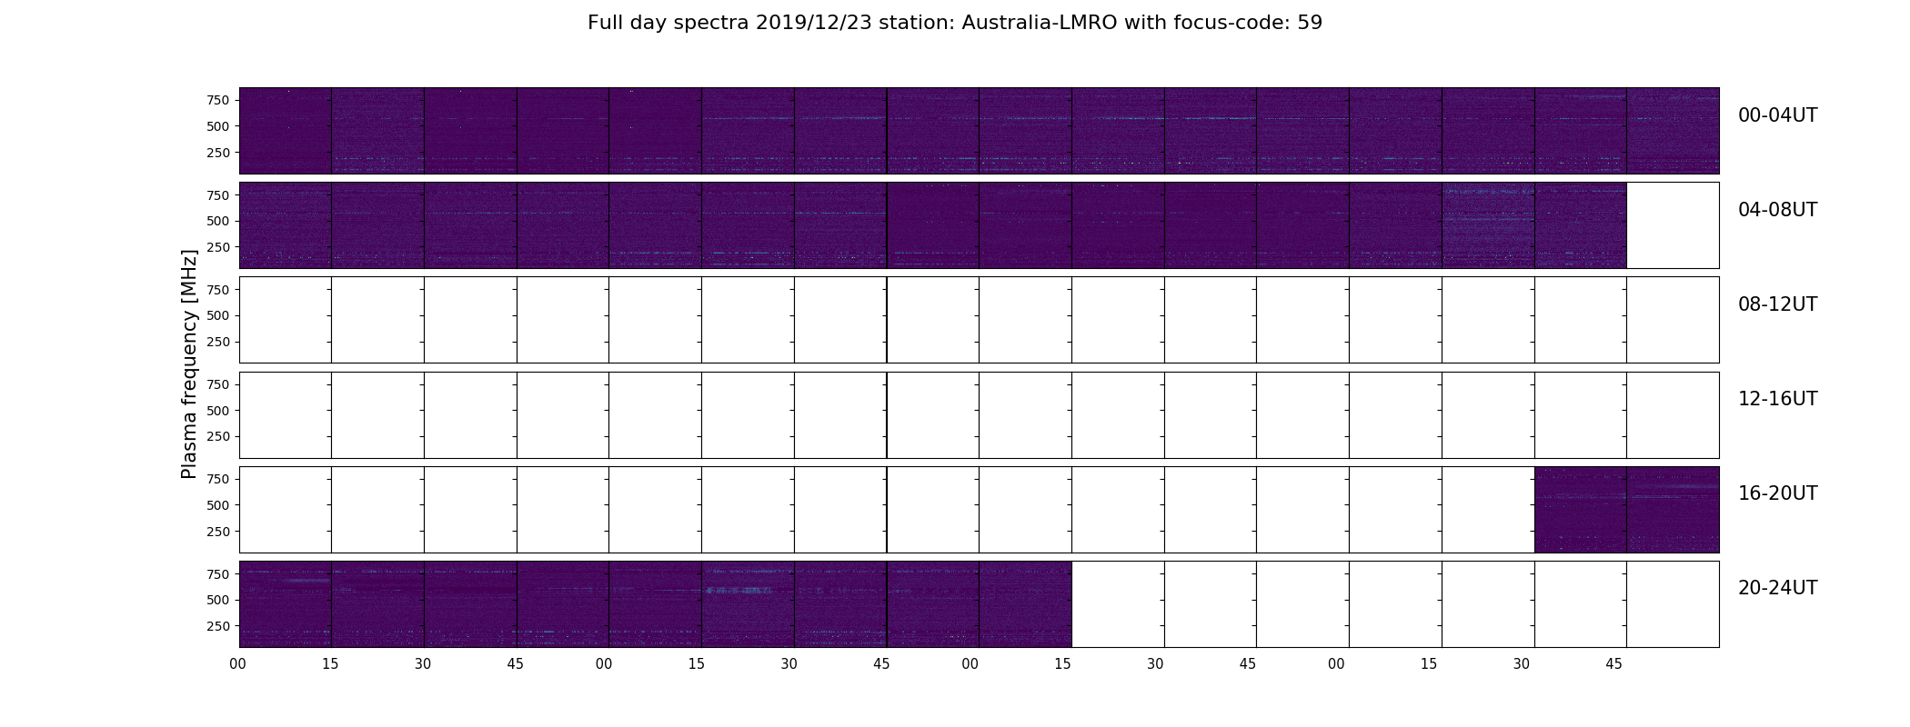This screenshot has height=727, width=1910.
Task: Click the '08-12UT' row label
Action: coord(1777,304)
